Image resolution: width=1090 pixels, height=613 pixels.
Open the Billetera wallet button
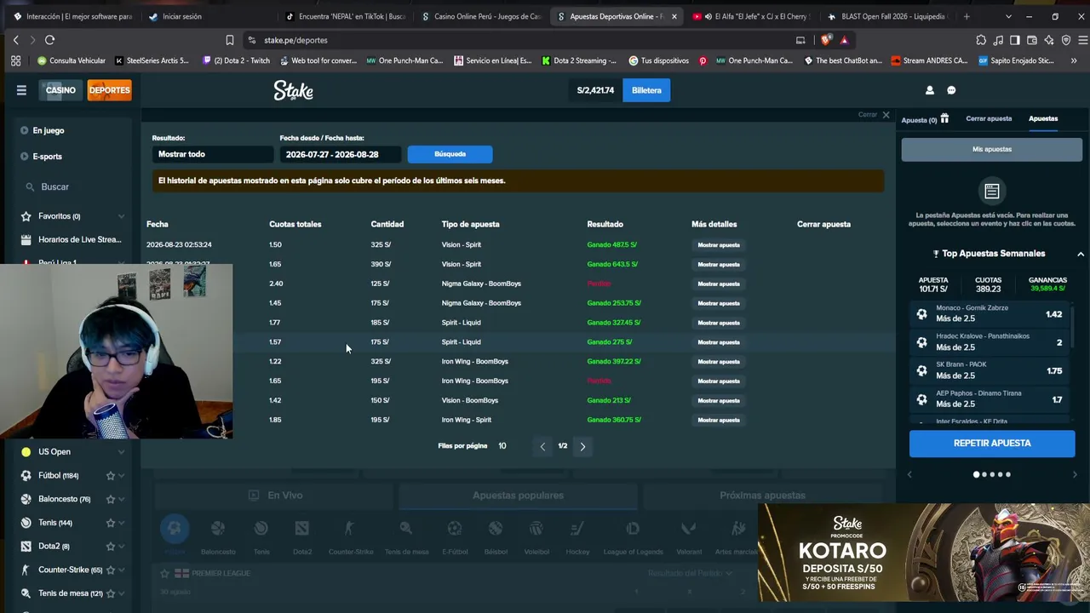pyautogui.click(x=646, y=90)
